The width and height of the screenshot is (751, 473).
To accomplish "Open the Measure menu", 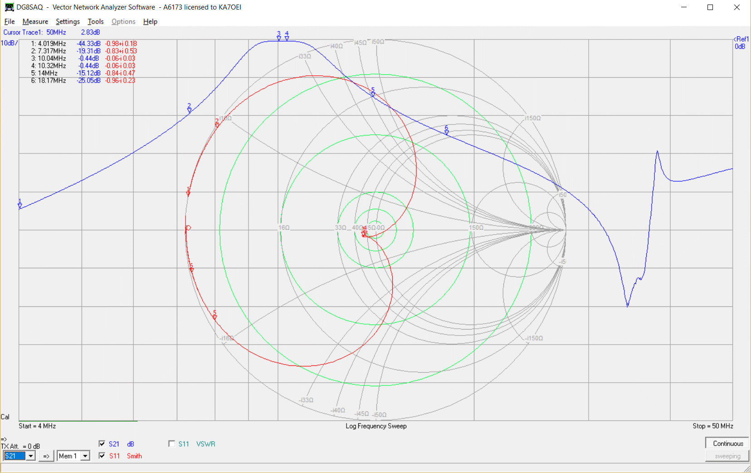I will [35, 21].
